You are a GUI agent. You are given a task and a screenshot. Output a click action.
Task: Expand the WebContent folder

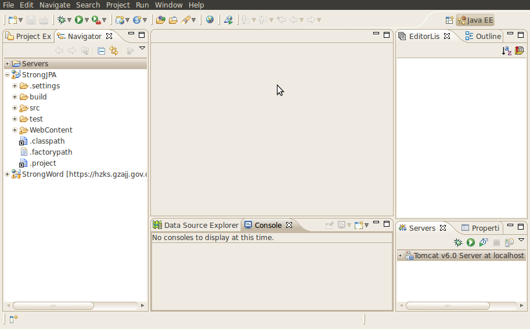coord(15,130)
